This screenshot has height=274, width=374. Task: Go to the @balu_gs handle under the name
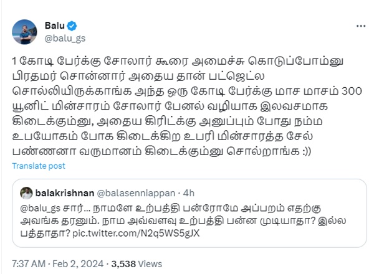(63, 37)
